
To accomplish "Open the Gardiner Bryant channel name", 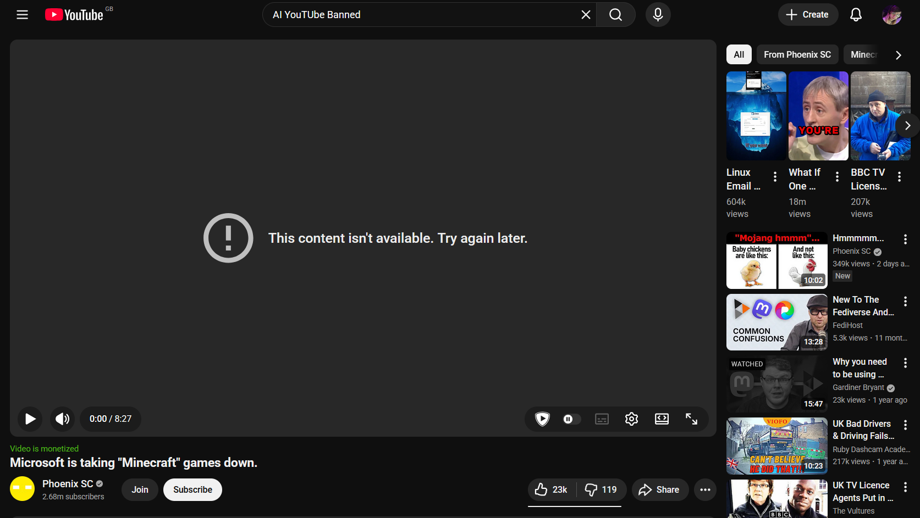I will (858, 387).
